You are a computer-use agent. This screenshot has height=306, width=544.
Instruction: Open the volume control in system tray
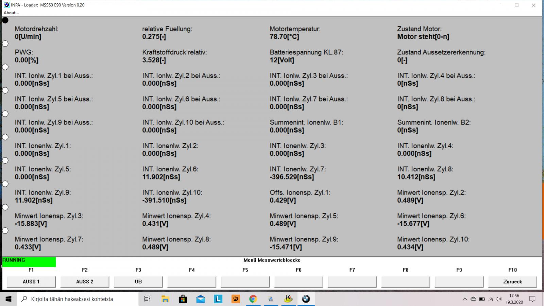pyautogui.click(x=498, y=299)
